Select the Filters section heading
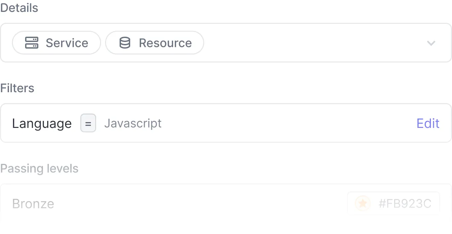452x234 pixels. (x=17, y=88)
